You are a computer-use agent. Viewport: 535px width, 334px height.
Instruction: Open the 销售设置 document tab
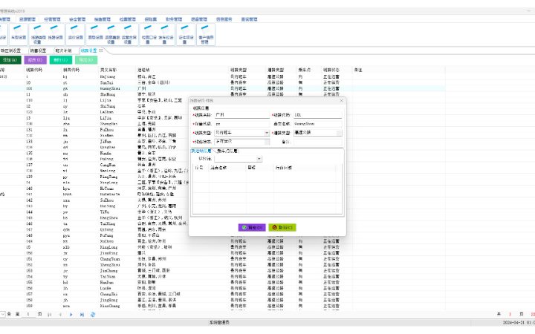coord(38,50)
